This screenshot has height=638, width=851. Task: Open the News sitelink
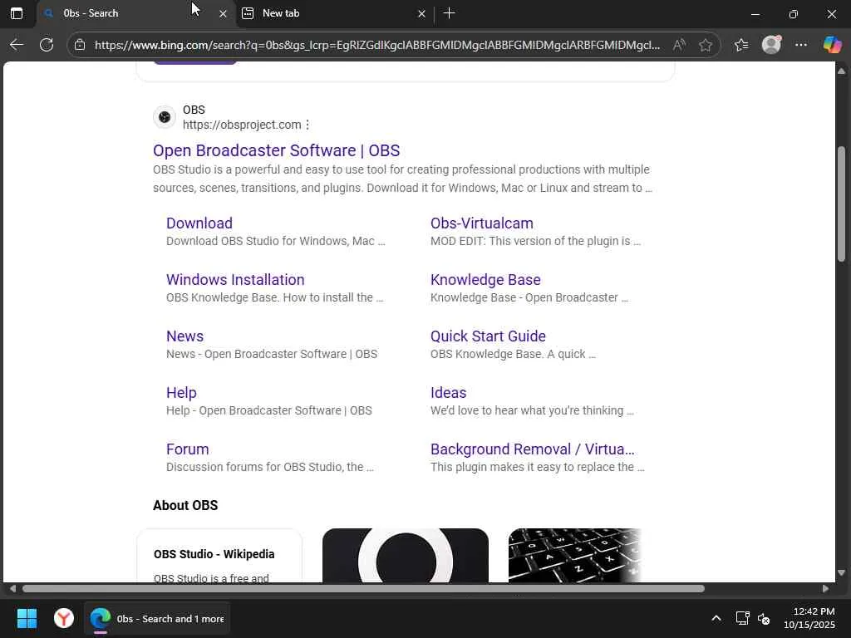coord(184,336)
